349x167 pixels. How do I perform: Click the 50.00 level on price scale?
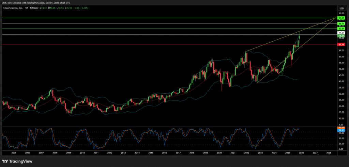341,69
